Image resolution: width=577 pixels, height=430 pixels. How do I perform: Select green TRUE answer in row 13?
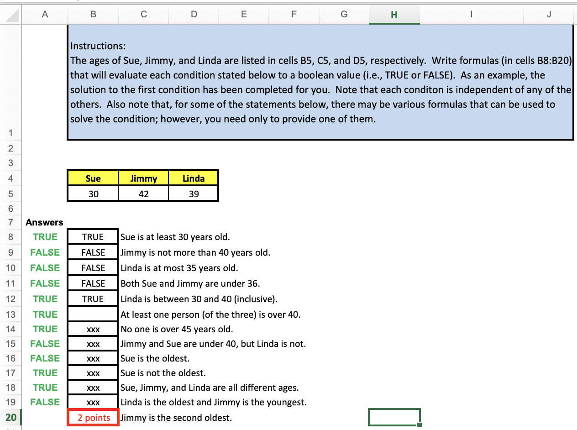45,315
